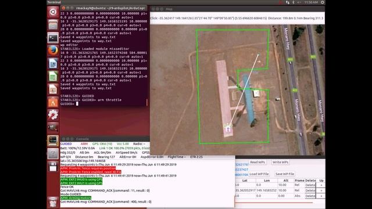The width and height of the screenshot is (372, 209).
Task: Click 'Loaded module misseditor' line in terminal
Action: (95, 49)
